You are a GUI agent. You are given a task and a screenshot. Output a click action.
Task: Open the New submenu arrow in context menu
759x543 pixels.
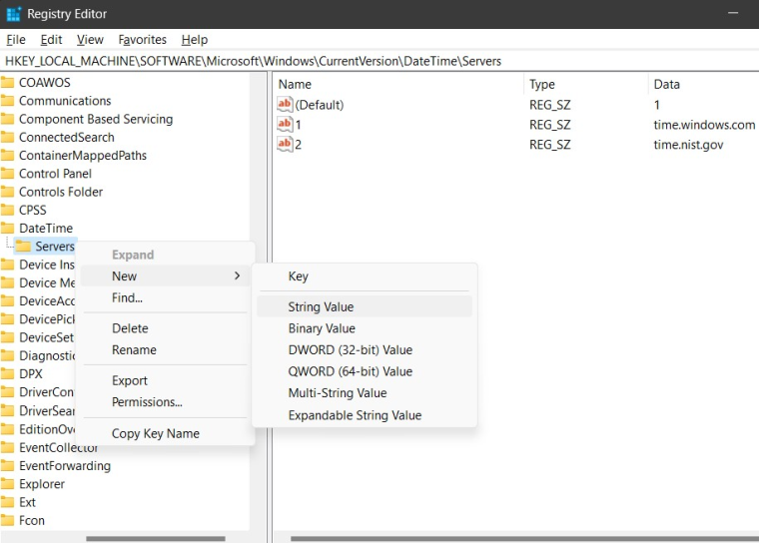point(237,276)
